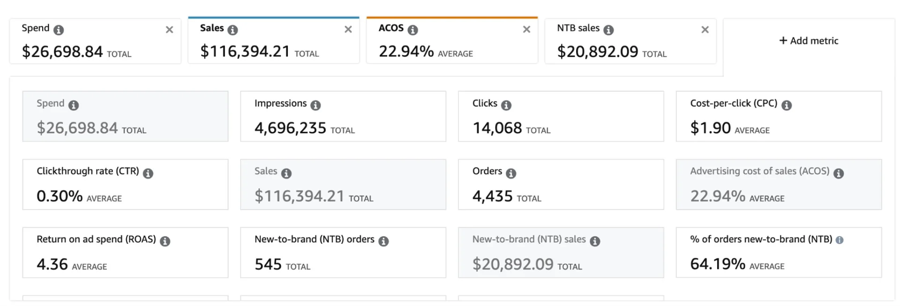
Task: Close the ACOS metric tab
Action: [526, 29]
